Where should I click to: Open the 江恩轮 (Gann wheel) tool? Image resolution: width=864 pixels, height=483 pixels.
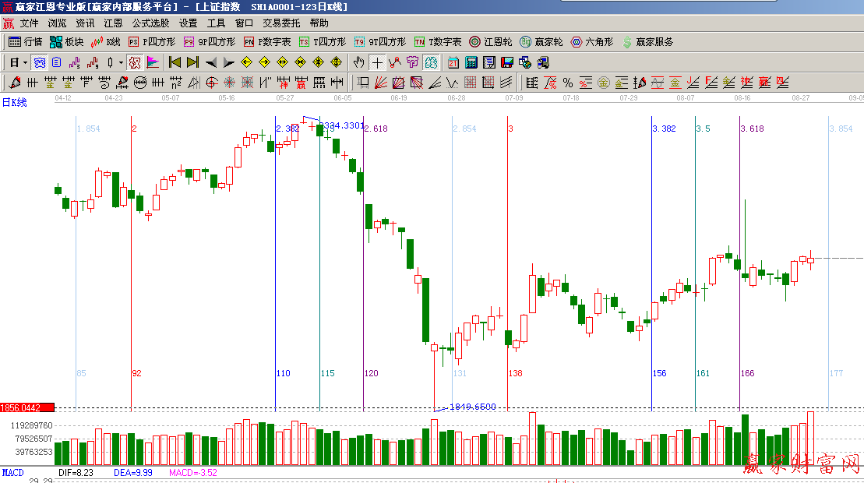tap(491, 42)
